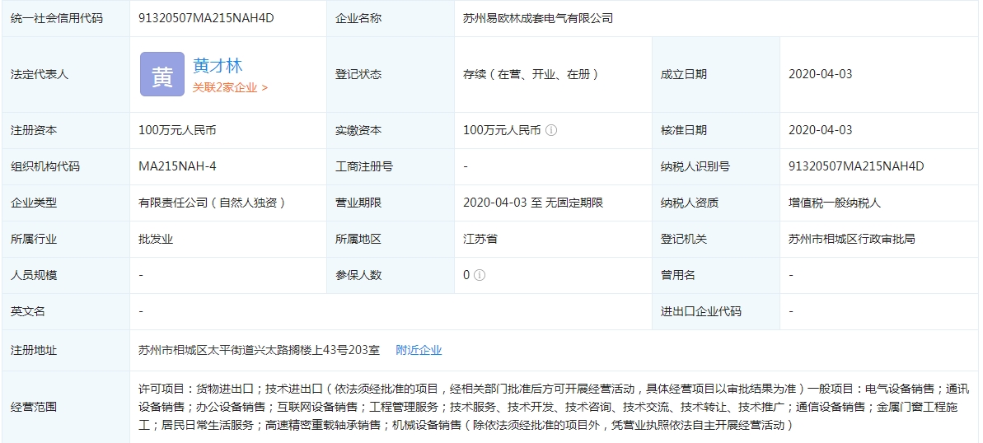Image resolution: width=983 pixels, height=443 pixels.
Task: Select the 统一社会信用代码 value 91320507MA215NAH4D
Action: tap(206, 17)
